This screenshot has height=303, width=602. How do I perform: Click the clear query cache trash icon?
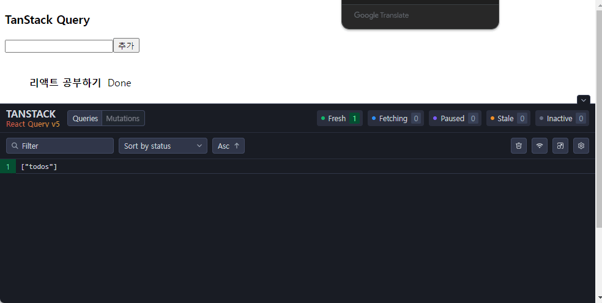click(519, 146)
